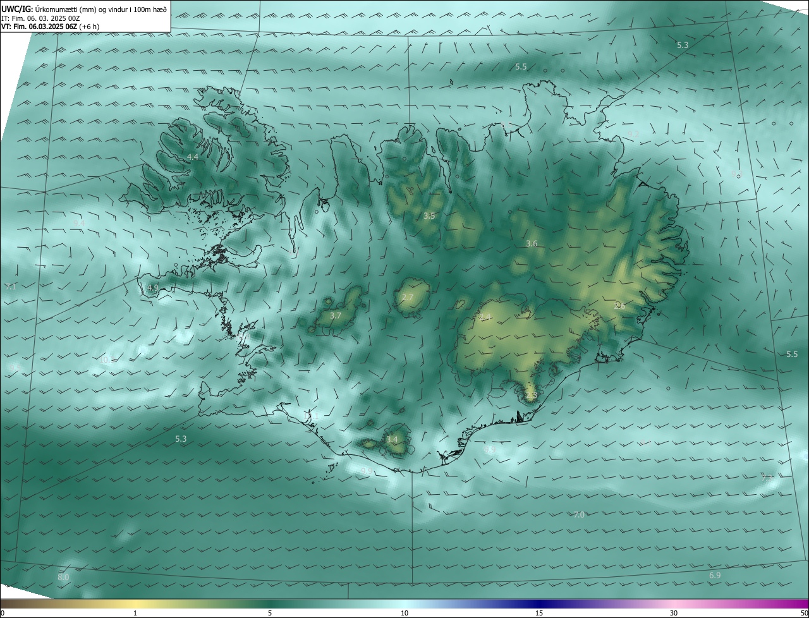Click the 'IT: Fim. 06. 03. 2025 00Z' line

[x=40, y=18]
